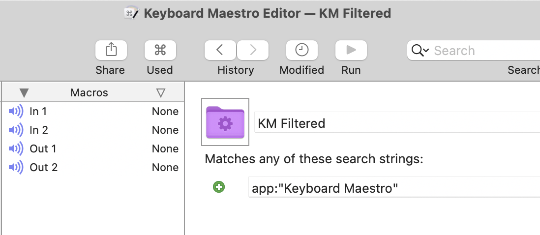Open the search magnifier options dropdown
540x235 pixels.
click(x=420, y=51)
